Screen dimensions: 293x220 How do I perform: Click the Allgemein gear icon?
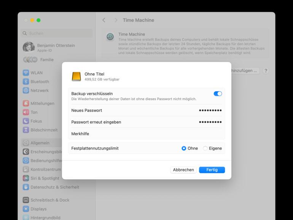point(26,143)
